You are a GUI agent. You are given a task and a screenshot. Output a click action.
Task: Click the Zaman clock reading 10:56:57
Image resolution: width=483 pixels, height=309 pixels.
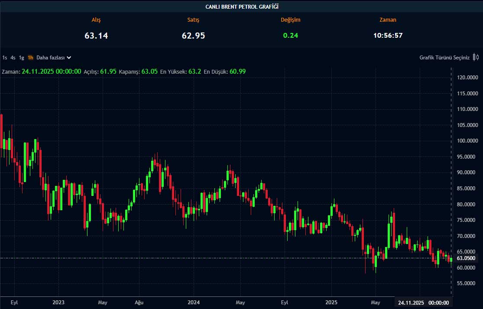(x=388, y=36)
